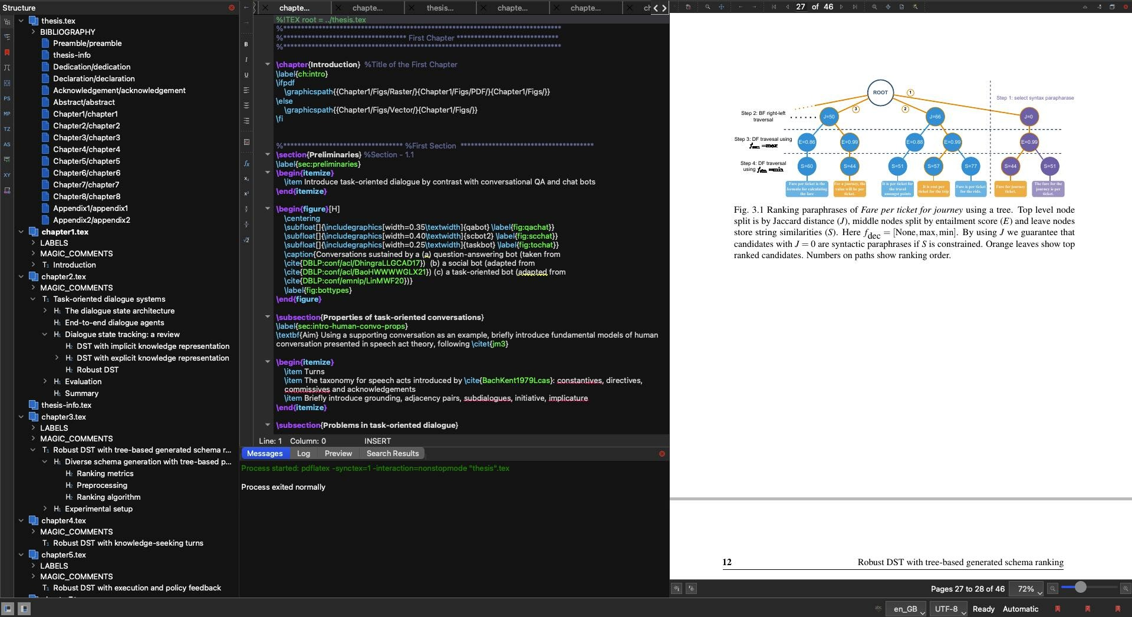The height and width of the screenshot is (617, 1132).
Task: Switch to the Preview tab
Action: point(338,453)
